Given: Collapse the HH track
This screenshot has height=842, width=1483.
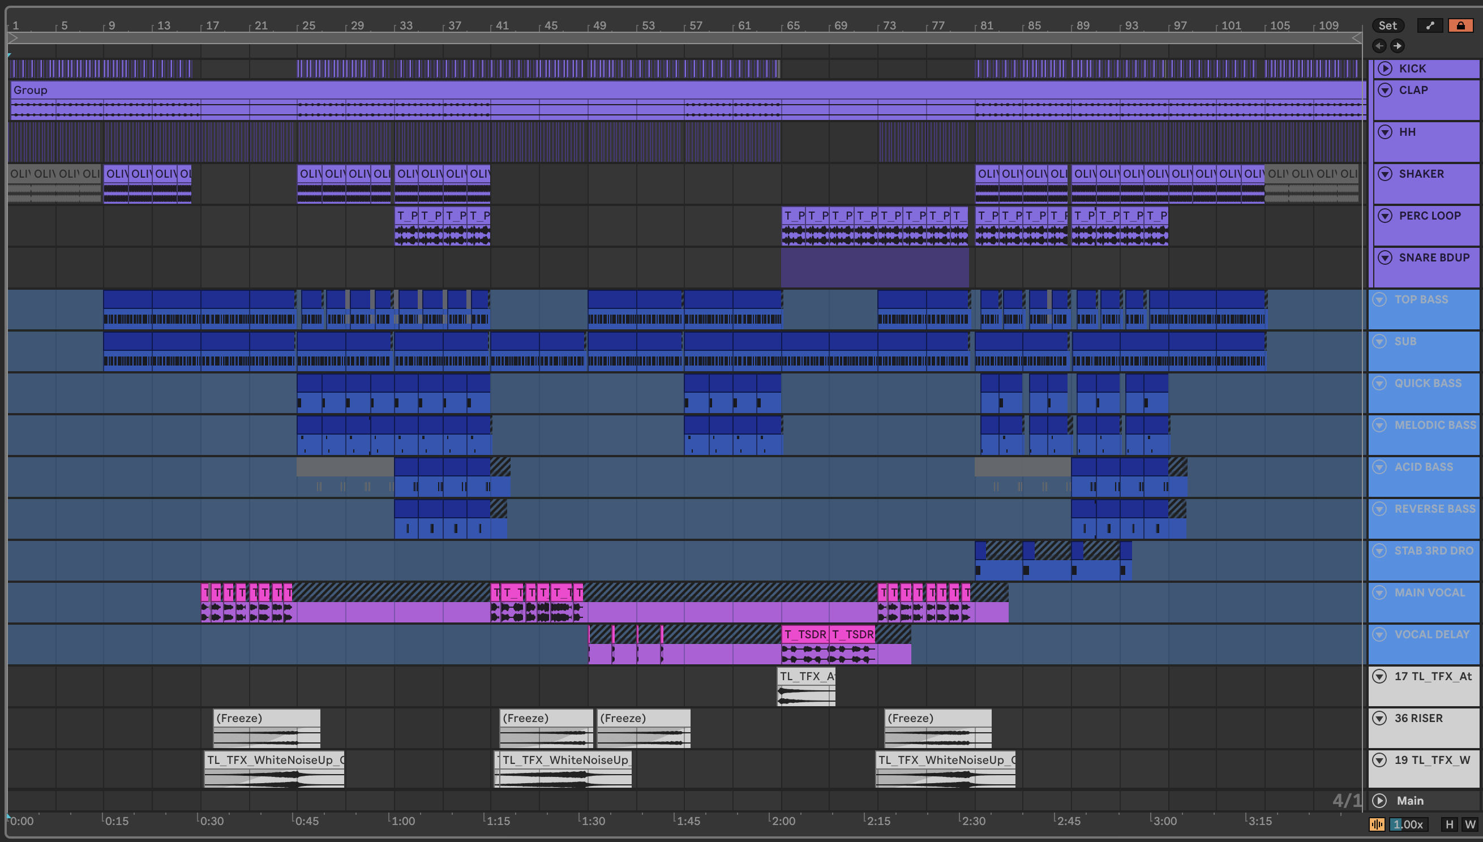Looking at the screenshot, I should click(x=1385, y=132).
